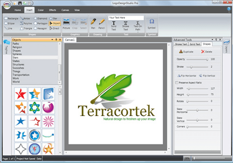The width and height of the screenshot is (233, 163).
Task: Pick the pink sunburst thumbnail
Action: click(48, 121)
